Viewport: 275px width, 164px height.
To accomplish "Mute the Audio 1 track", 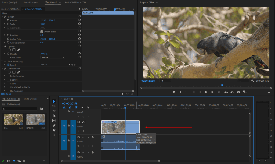I will [x=83, y=137].
